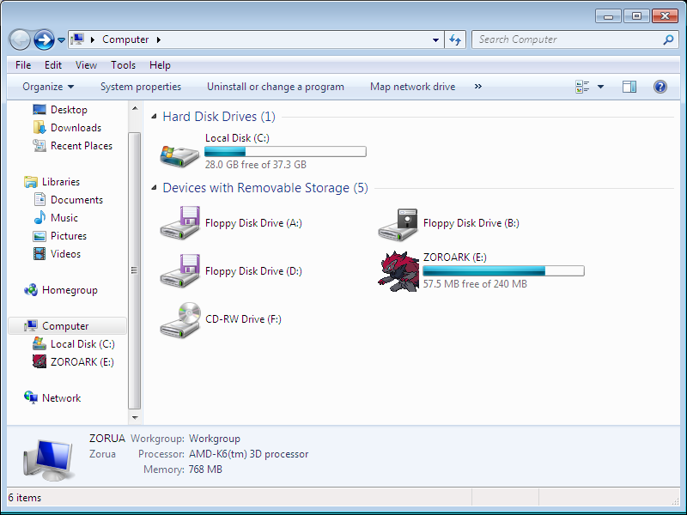Screen dimensions: 687x515
Task: Open the Organize dropdown menu
Action: tap(48, 87)
